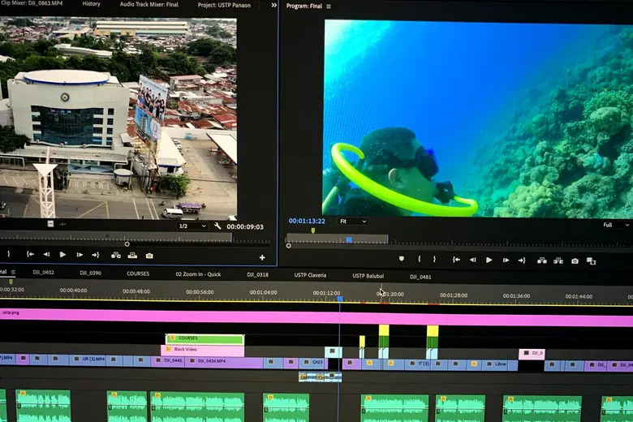633x422 pixels.
Task: Export frame camera icon in Source monitor
Action: coord(149,256)
